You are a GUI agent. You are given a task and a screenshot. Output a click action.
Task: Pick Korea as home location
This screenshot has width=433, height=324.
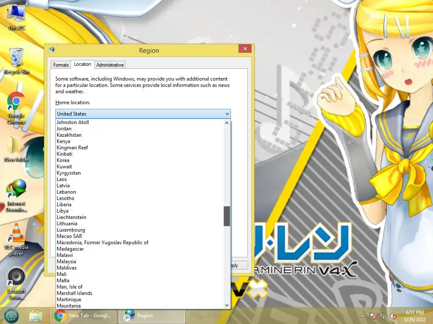pyautogui.click(x=140, y=160)
